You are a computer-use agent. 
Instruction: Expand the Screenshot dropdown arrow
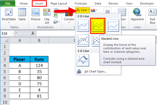click(59, 22)
